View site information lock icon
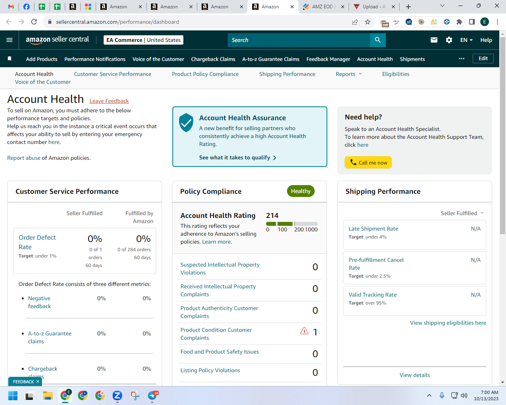Viewport: 506px width, 405px height. (50, 22)
